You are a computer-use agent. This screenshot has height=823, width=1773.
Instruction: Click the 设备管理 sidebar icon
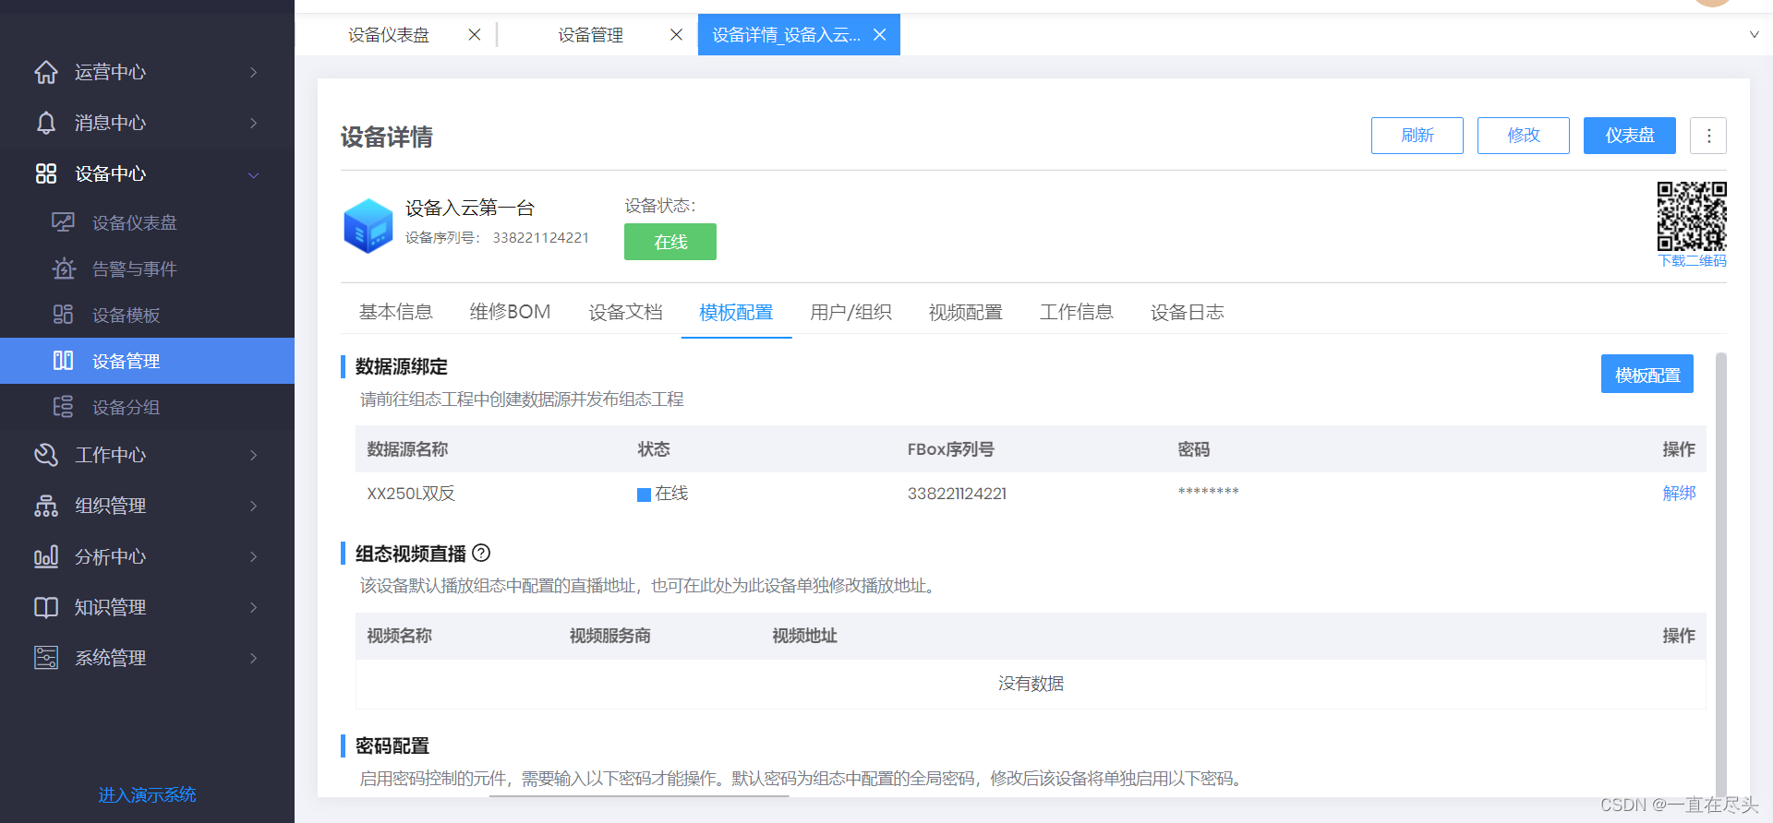63,361
